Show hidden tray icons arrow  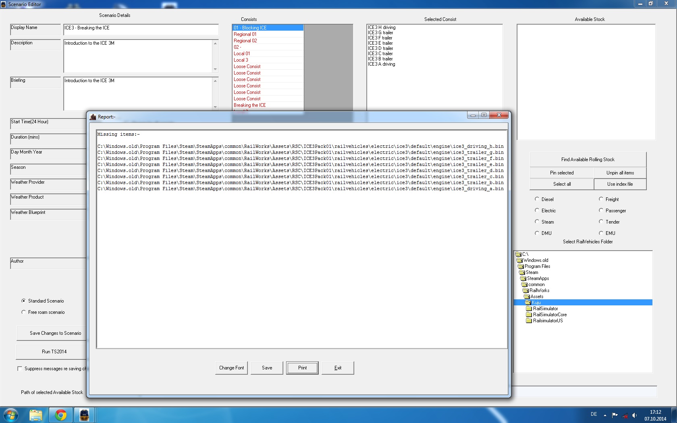605,415
